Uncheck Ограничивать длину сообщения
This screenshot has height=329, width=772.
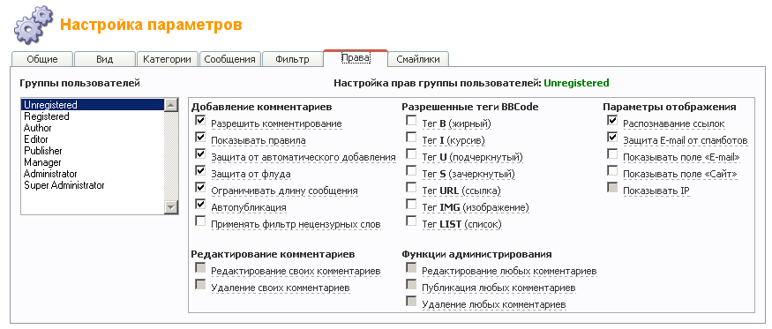click(200, 188)
